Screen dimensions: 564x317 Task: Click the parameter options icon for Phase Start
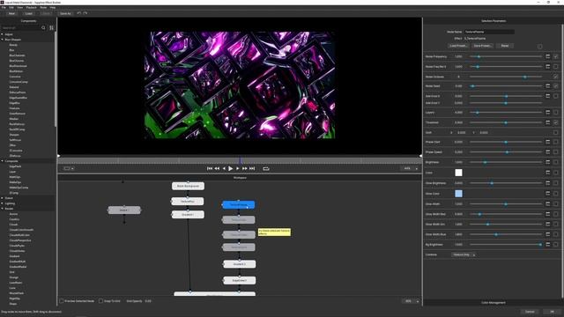tap(548, 142)
